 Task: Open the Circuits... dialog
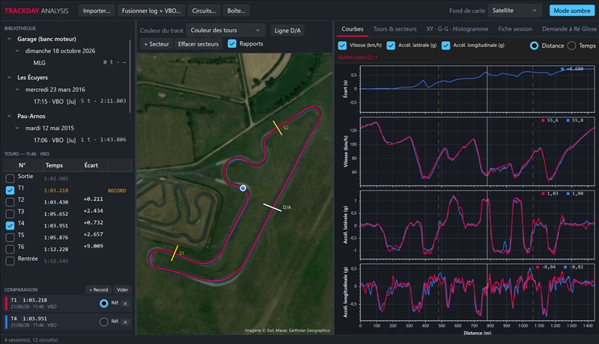click(204, 10)
